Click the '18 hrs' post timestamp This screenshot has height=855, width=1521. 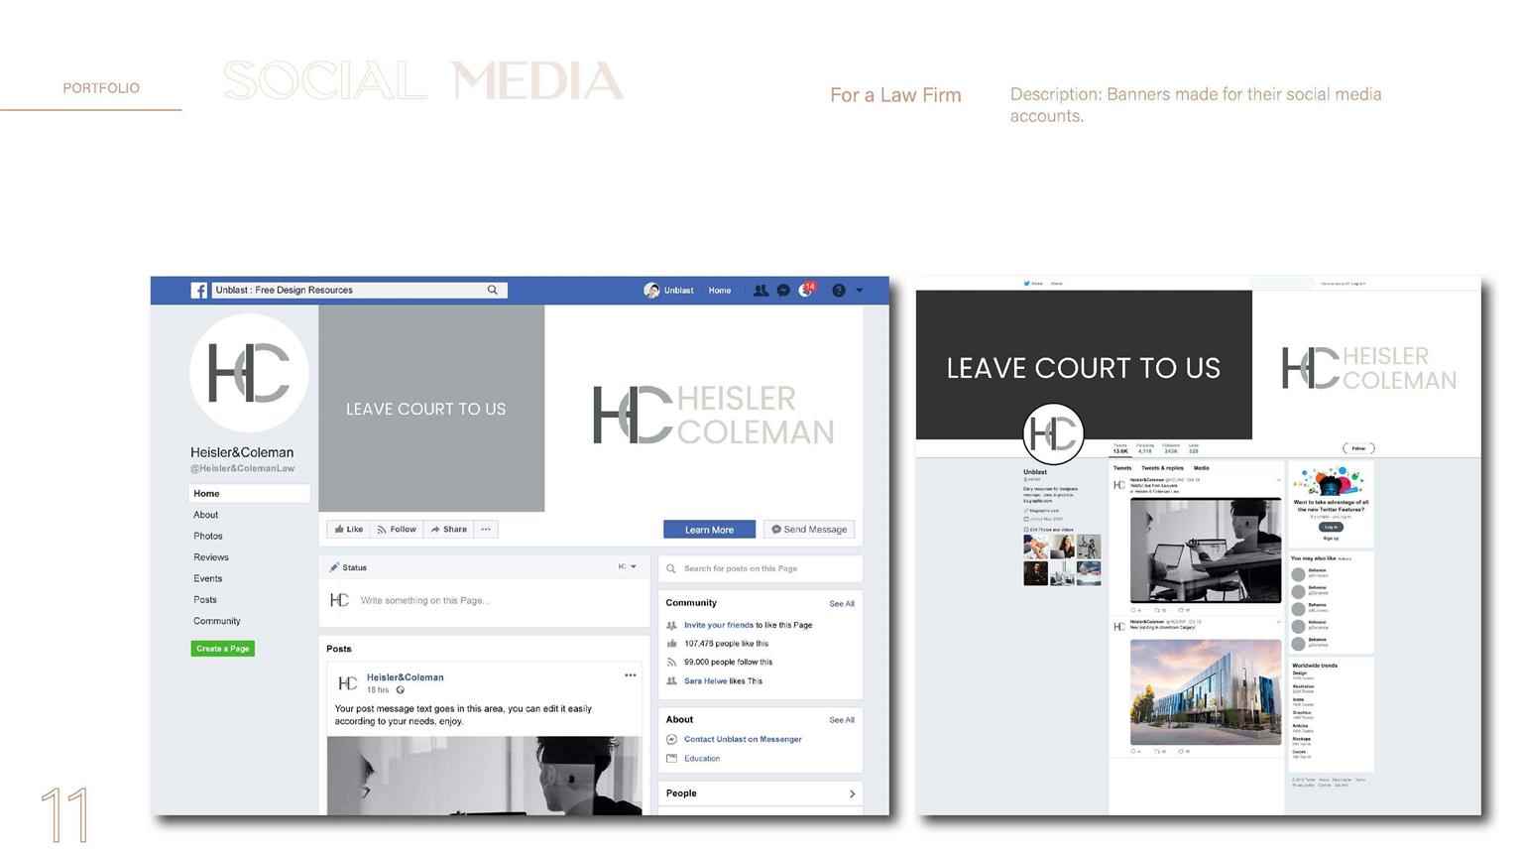[378, 690]
